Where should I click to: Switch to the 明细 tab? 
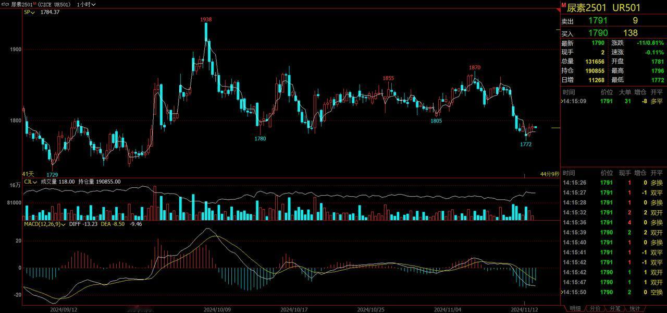point(575,309)
